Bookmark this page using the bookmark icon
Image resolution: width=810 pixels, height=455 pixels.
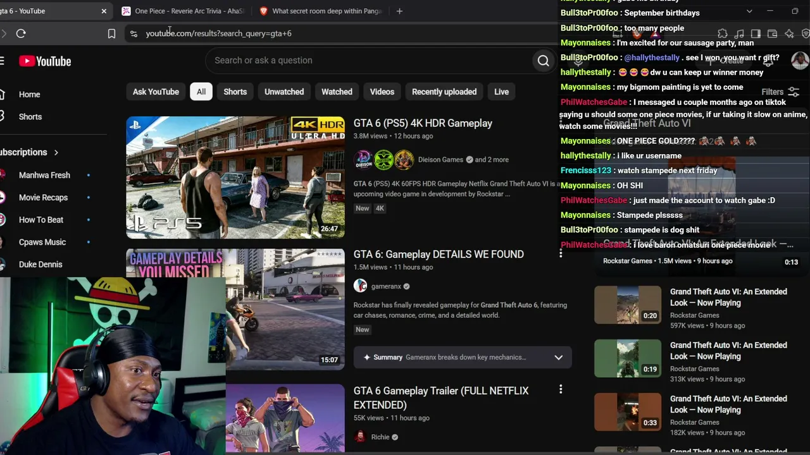point(111,33)
